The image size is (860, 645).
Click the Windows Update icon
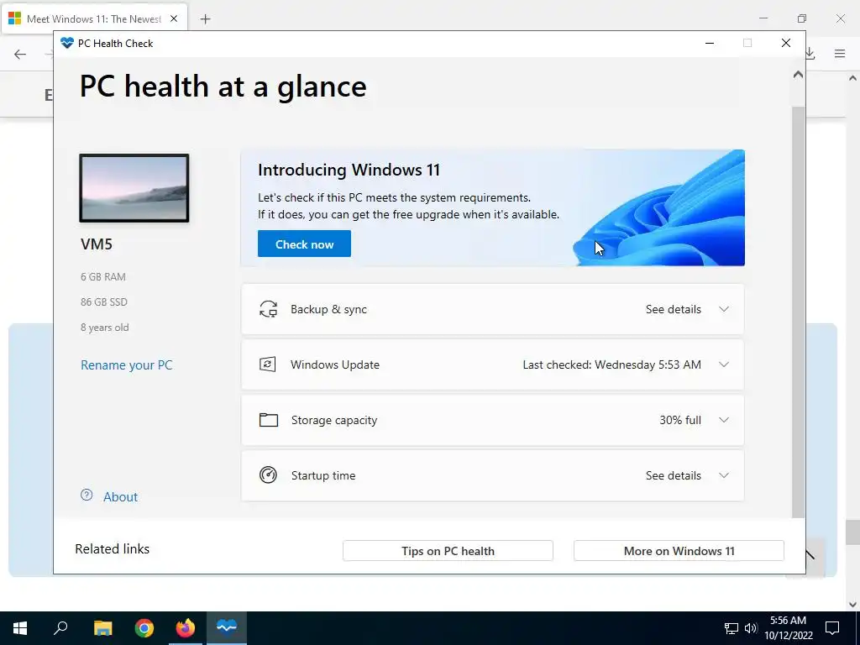tap(268, 364)
